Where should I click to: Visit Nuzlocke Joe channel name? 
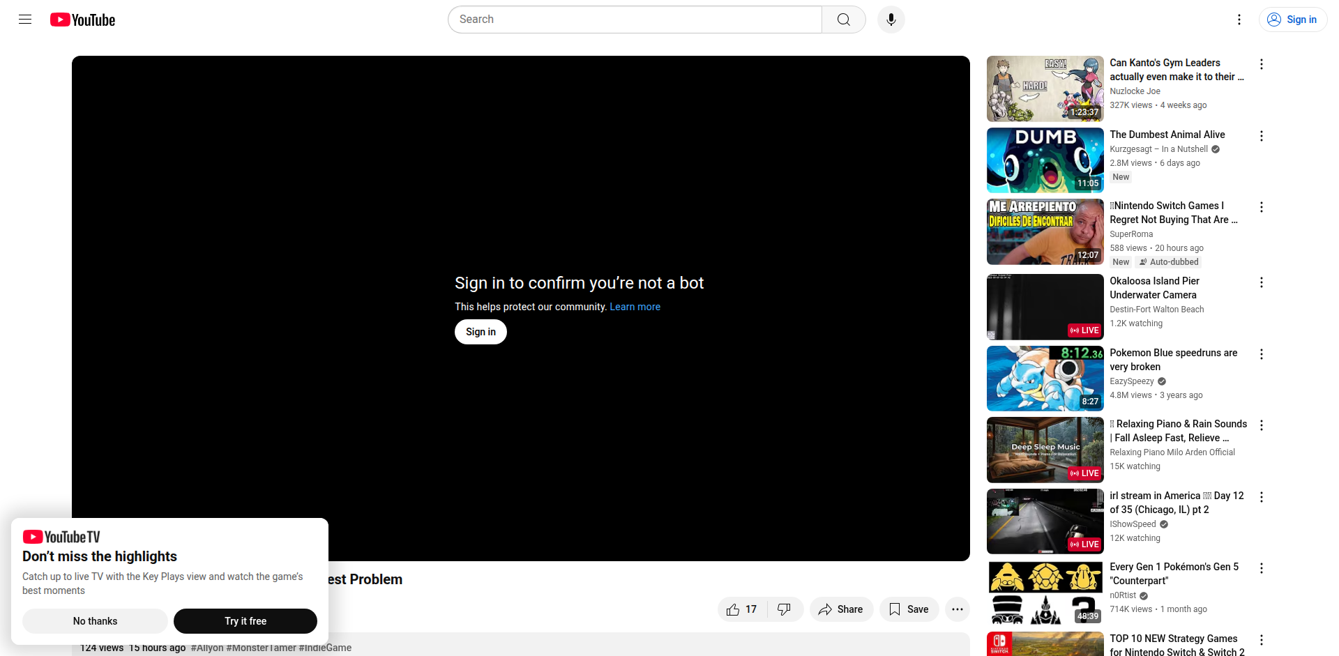pyautogui.click(x=1135, y=91)
